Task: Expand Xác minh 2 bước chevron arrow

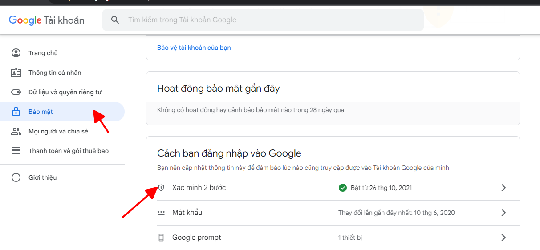Action: point(503,188)
